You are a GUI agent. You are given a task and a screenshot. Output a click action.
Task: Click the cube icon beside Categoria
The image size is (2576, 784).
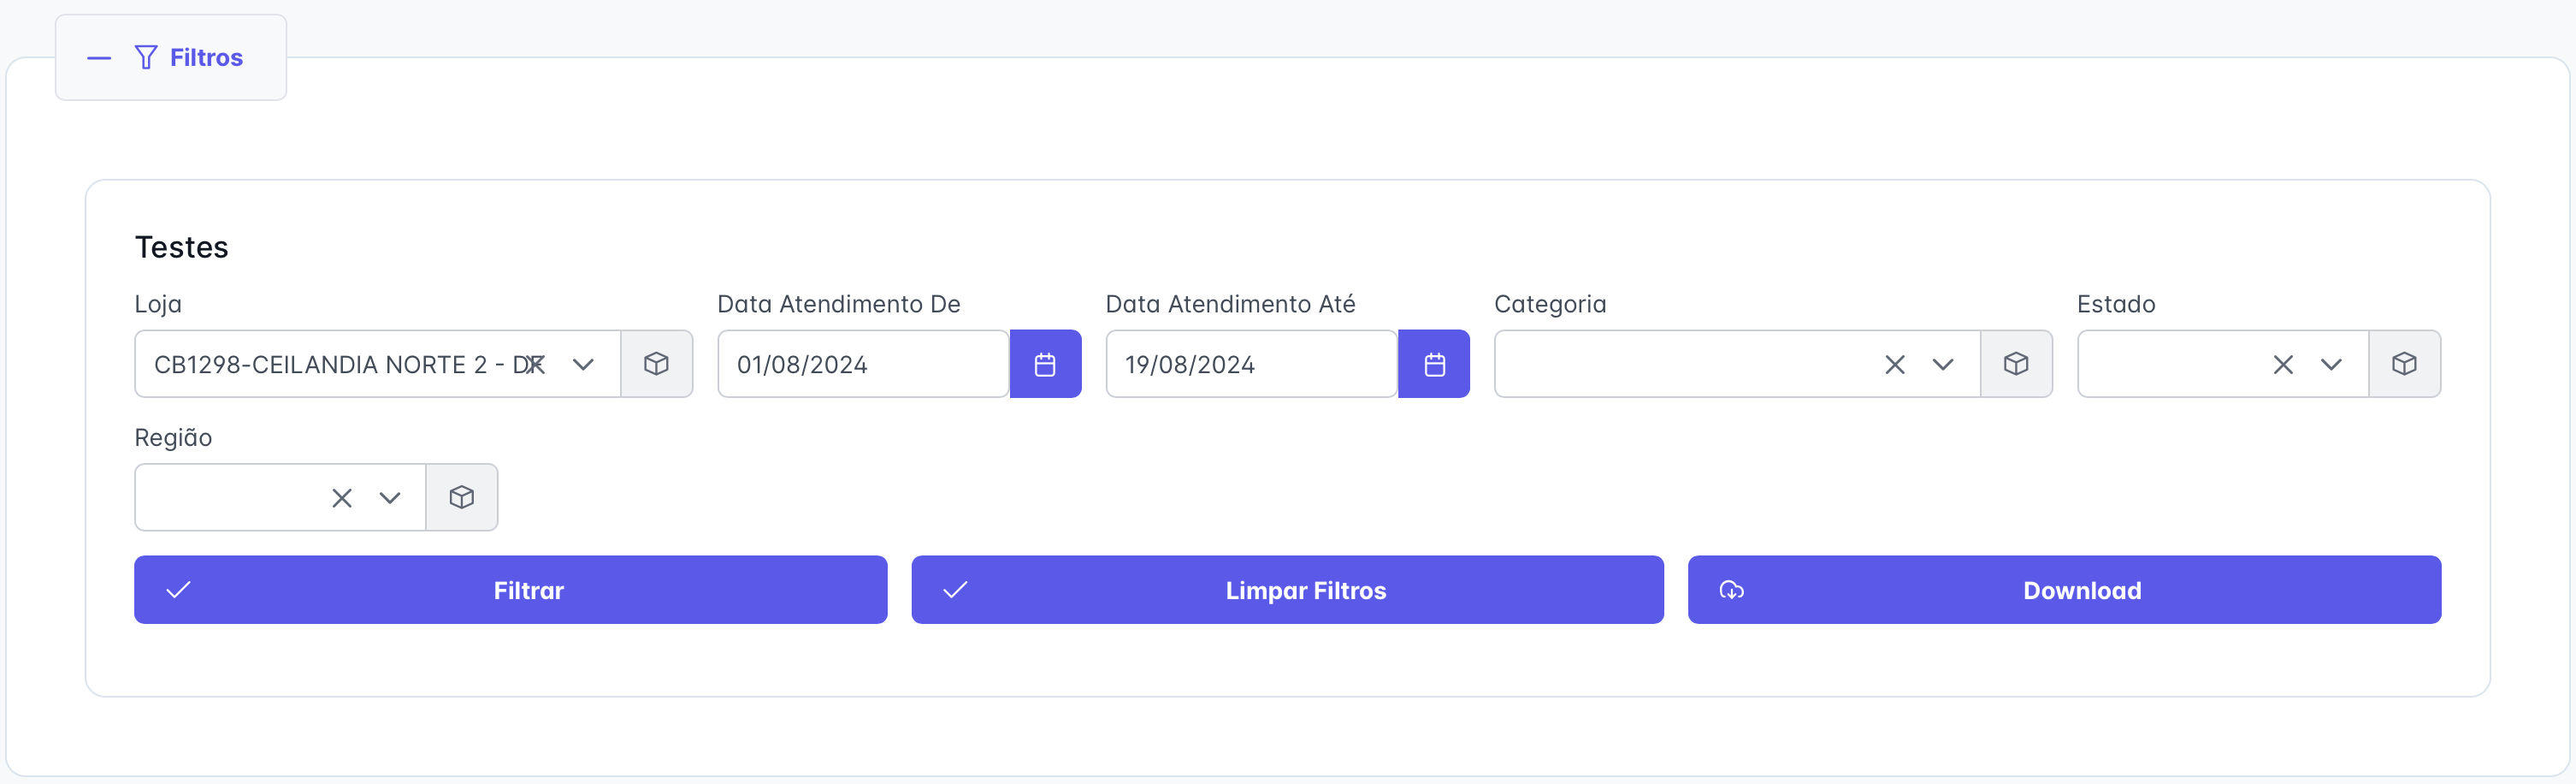click(x=2016, y=364)
